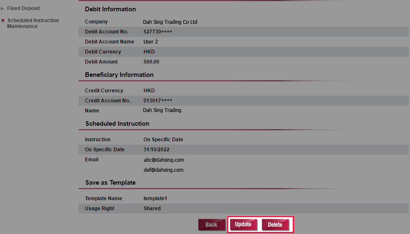
Task: Select email abc@dahsing.com
Action: [164, 160]
